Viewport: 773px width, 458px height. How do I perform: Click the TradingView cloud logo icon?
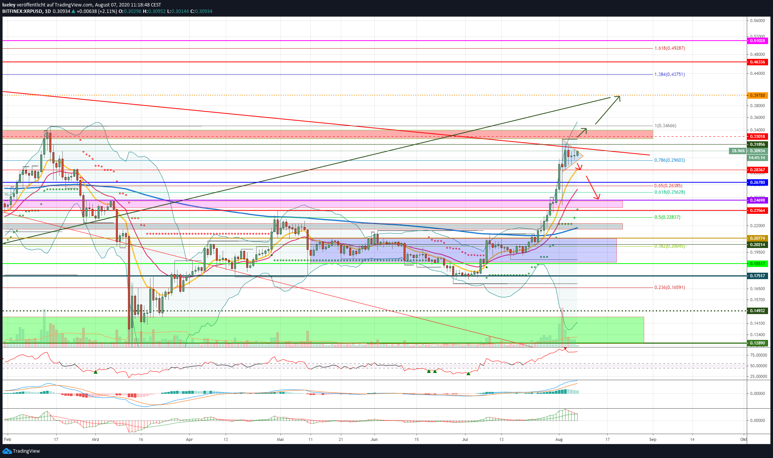pos(7,451)
